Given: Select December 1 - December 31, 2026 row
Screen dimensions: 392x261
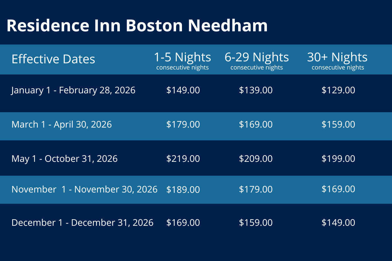Looking at the screenshot, I should pos(82,223).
